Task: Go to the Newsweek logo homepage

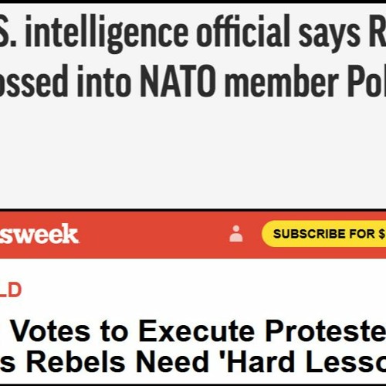Action: point(39,234)
